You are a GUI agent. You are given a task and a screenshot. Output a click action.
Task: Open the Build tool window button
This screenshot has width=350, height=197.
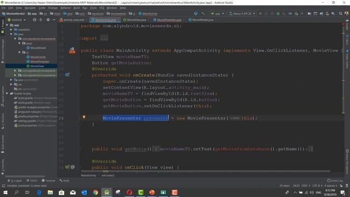65,181
